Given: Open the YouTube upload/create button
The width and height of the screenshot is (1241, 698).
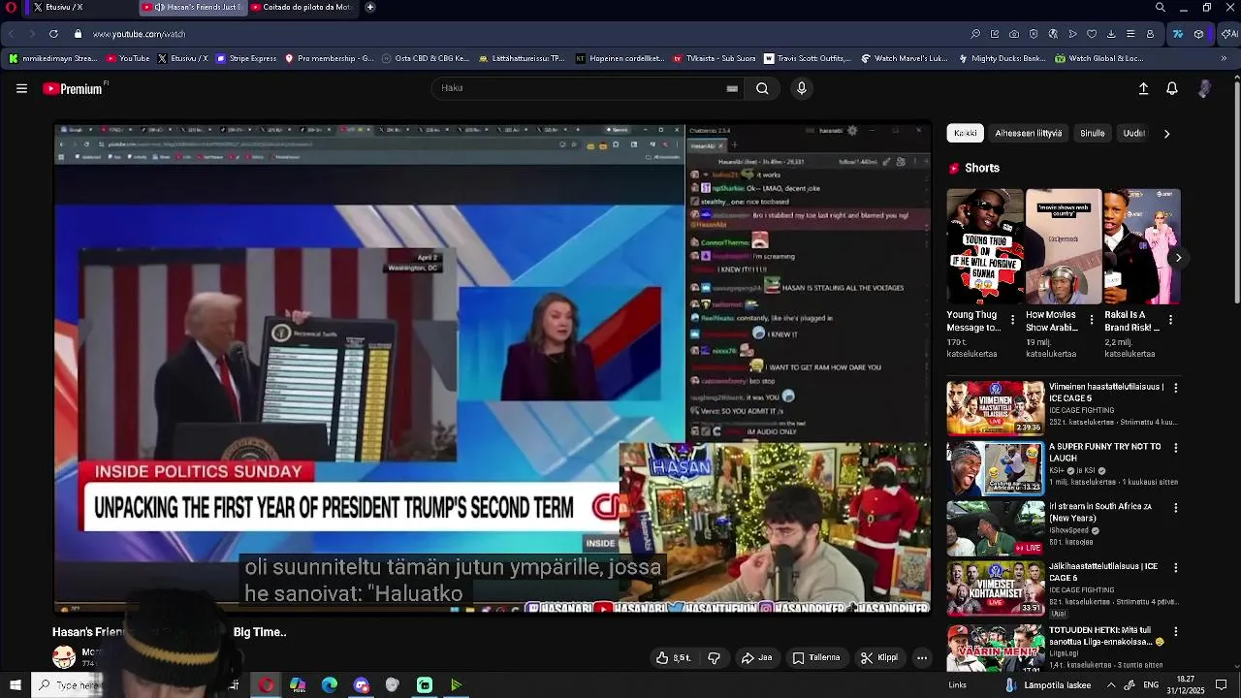Looking at the screenshot, I should click(1143, 88).
